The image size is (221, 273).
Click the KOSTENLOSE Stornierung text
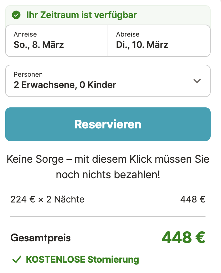click(x=82, y=260)
